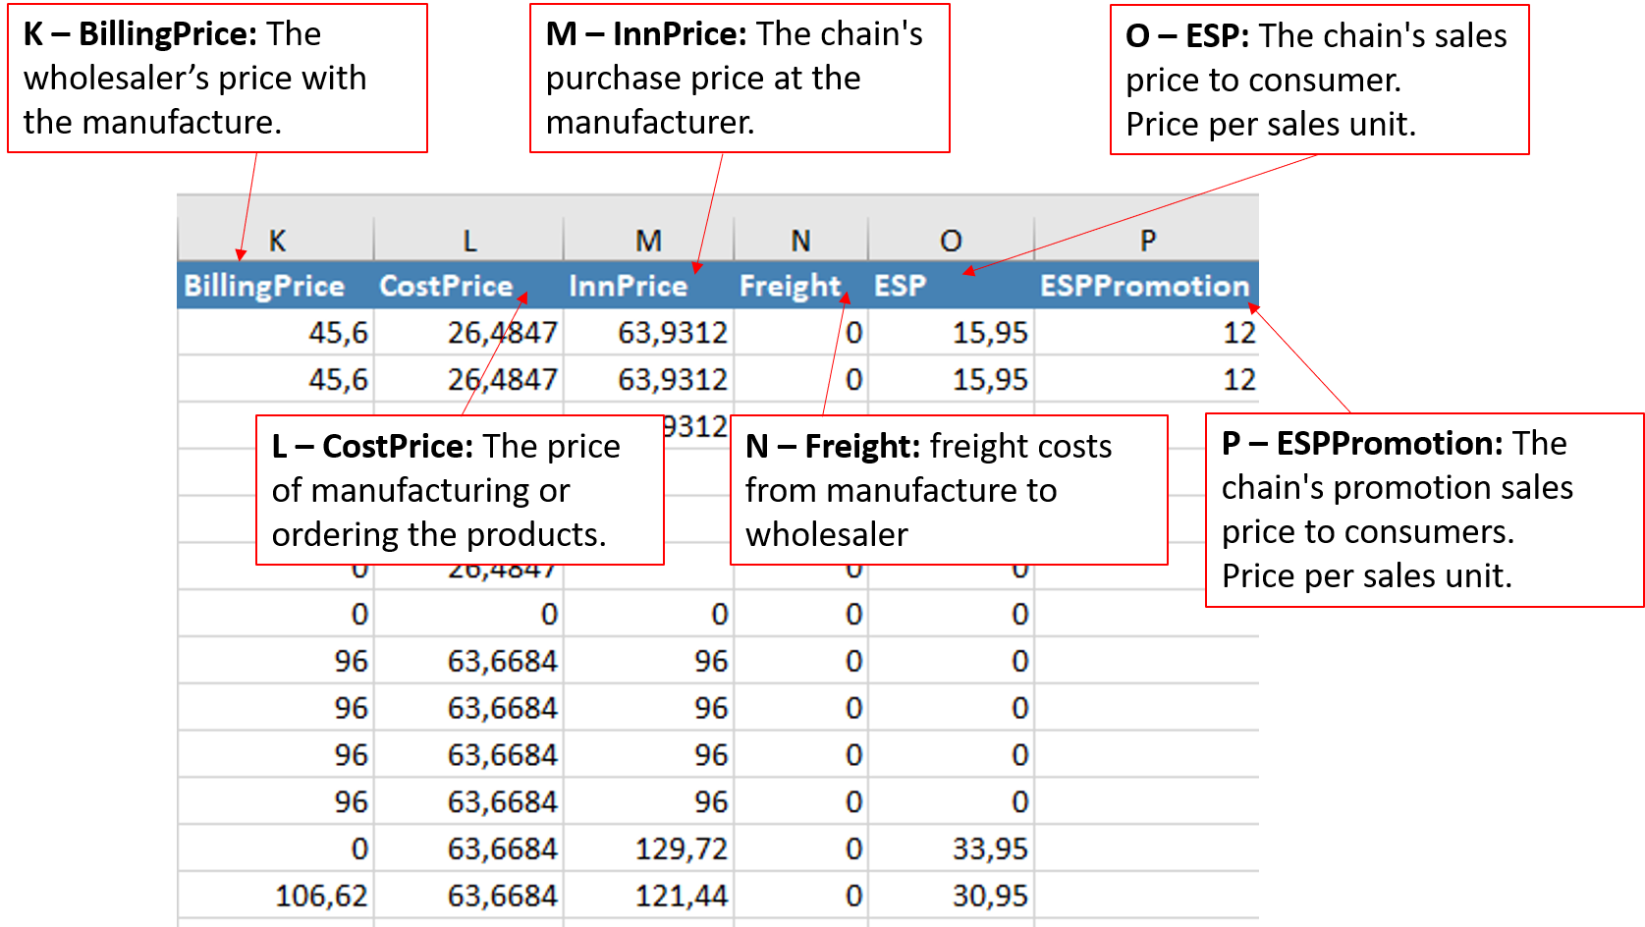Screen dimensions: 1645x927
Task: Select column N header letter
Action: pos(800,240)
